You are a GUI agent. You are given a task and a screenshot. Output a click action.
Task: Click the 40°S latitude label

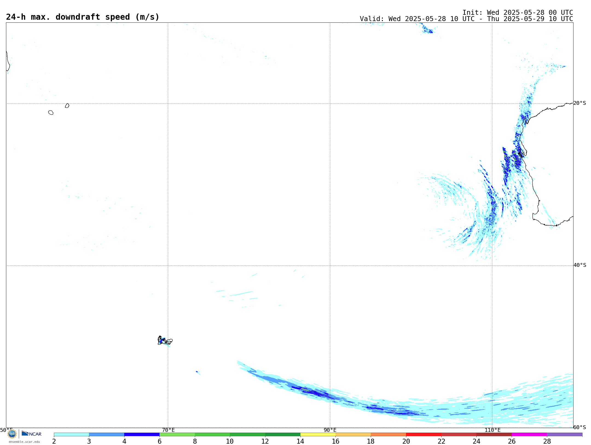pos(580,265)
